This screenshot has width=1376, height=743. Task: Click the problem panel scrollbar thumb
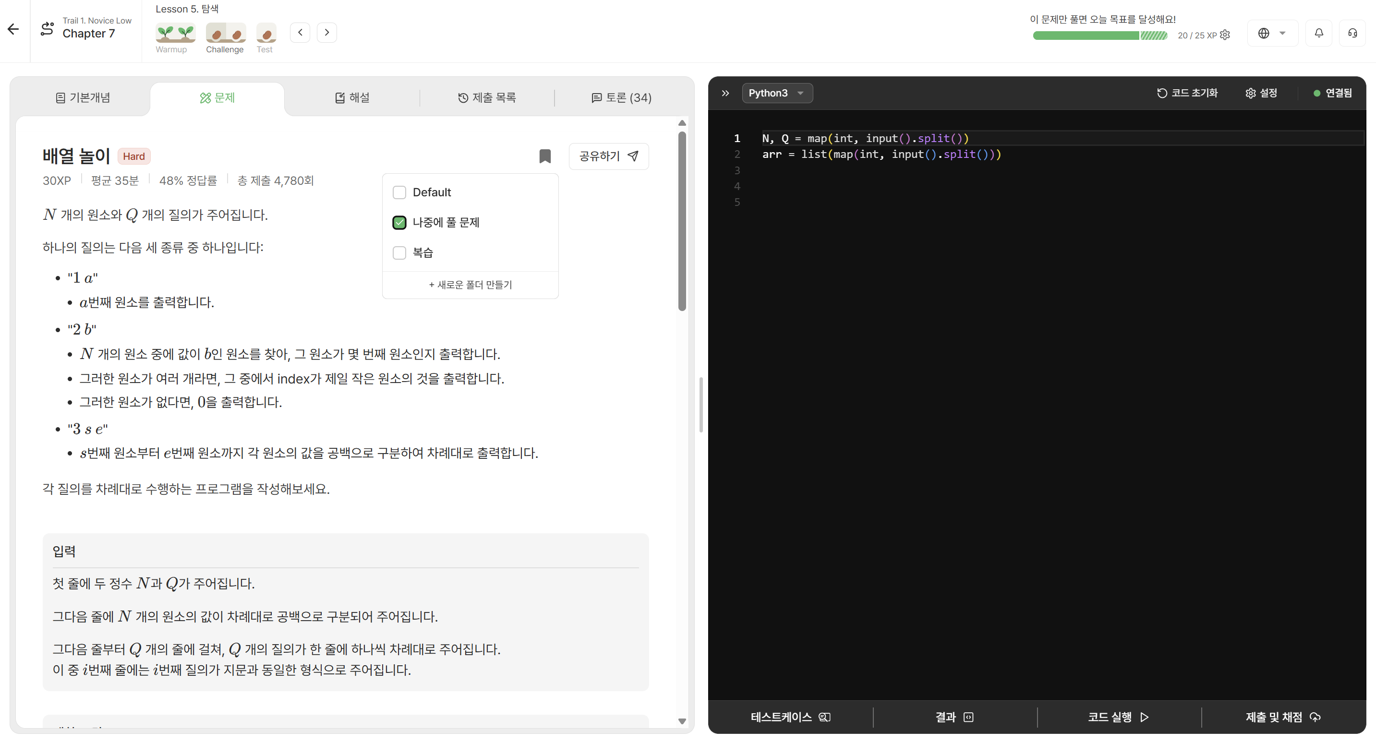pyautogui.click(x=682, y=221)
